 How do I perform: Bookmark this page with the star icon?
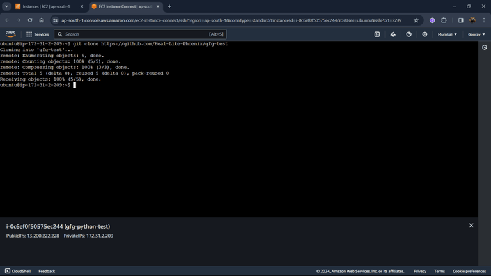[x=416, y=20]
